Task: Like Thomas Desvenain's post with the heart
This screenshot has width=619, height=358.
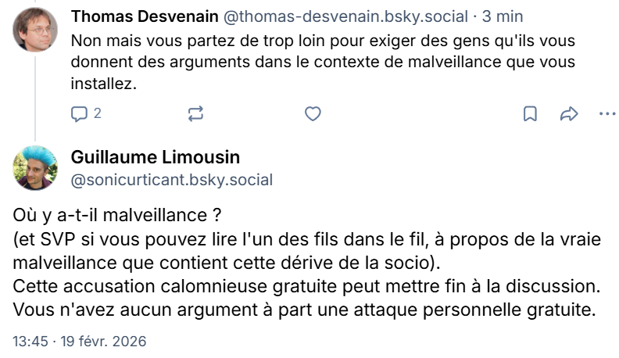Action: [313, 114]
